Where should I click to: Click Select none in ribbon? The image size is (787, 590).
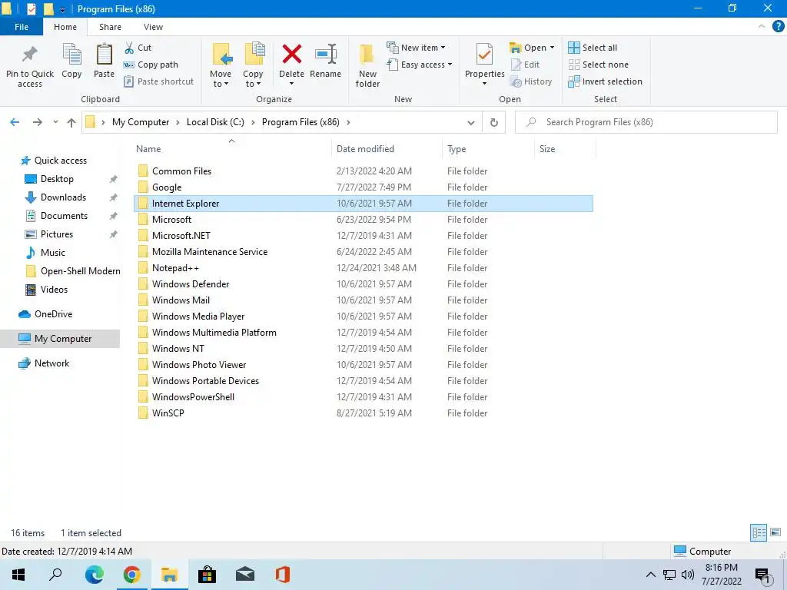[598, 65]
